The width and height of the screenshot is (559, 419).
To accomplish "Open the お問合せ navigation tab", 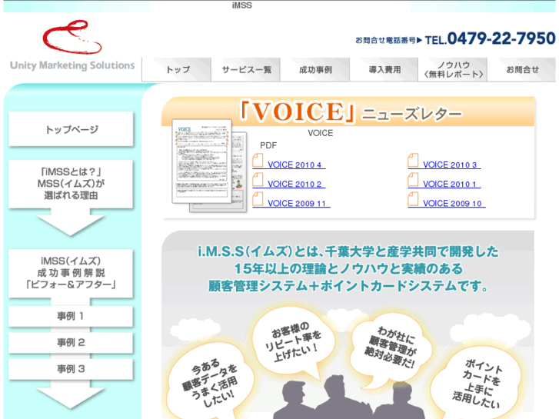I will [522, 69].
